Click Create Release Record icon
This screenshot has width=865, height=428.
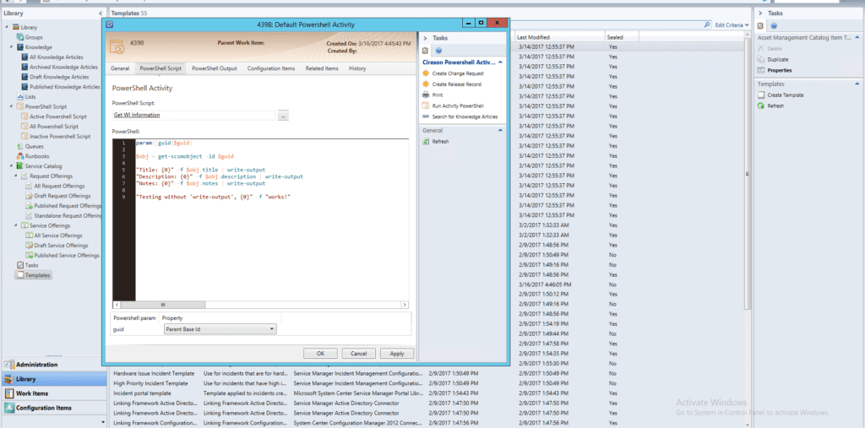tap(426, 84)
